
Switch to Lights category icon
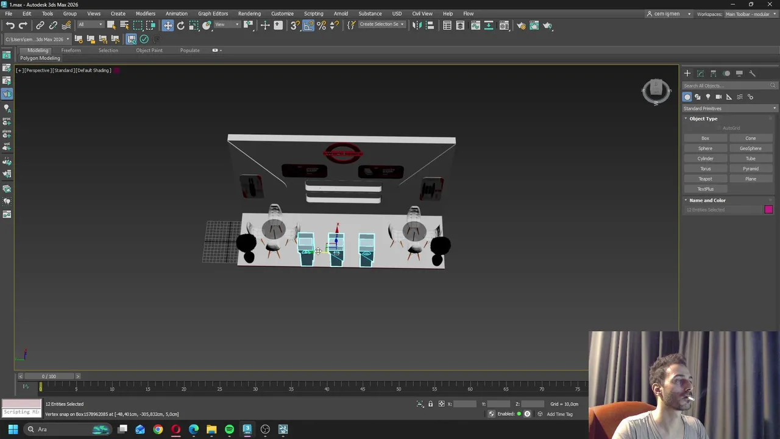pyautogui.click(x=708, y=97)
